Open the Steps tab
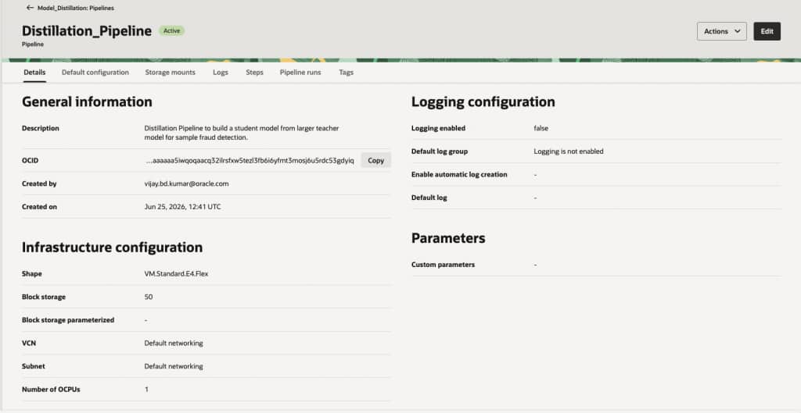The height and width of the screenshot is (413, 801). pyautogui.click(x=254, y=73)
